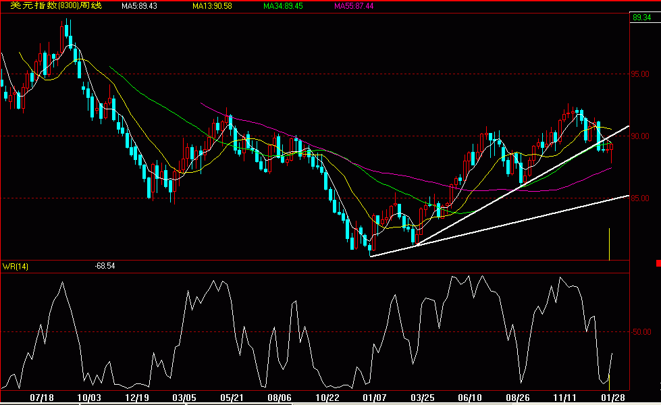
Task: Click the 01/28 date label
Action: [x=613, y=398]
